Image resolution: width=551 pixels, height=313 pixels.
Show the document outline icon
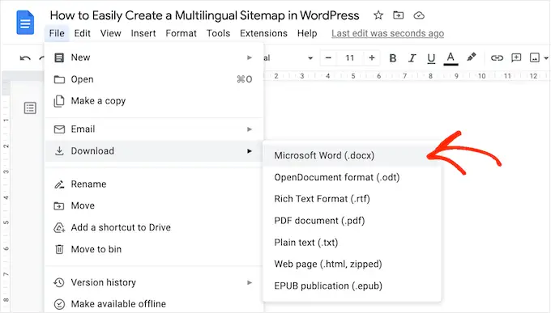click(x=30, y=108)
